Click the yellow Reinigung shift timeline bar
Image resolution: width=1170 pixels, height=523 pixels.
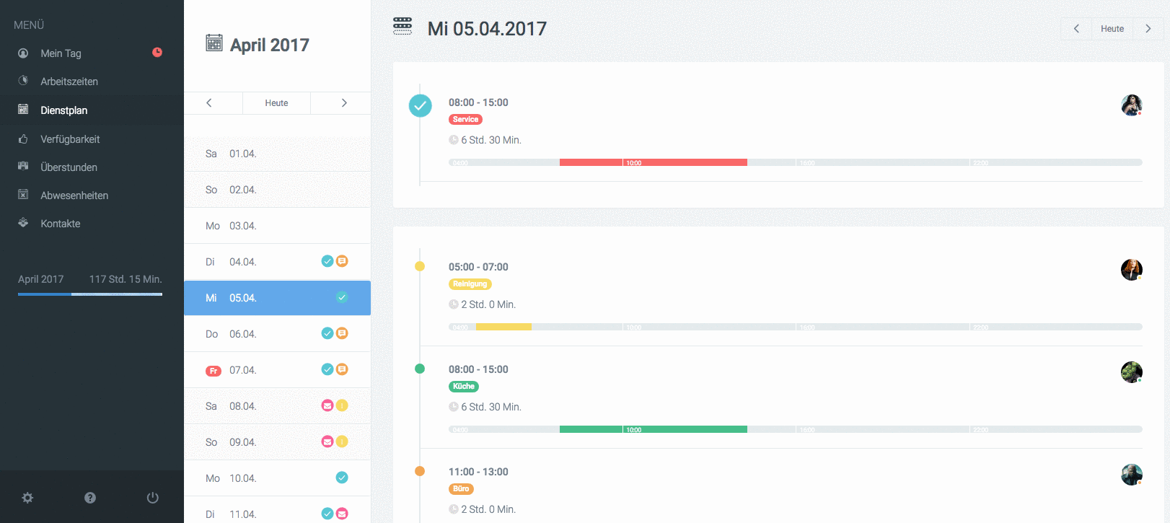(503, 327)
